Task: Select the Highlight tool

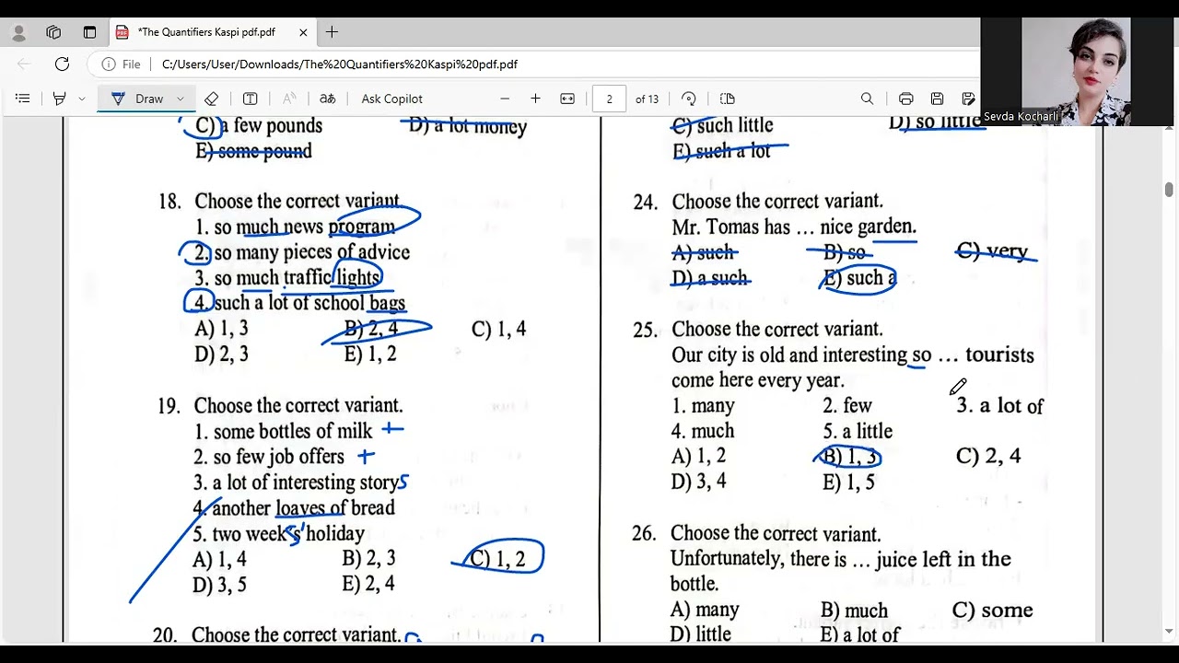Action: click(60, 99)
